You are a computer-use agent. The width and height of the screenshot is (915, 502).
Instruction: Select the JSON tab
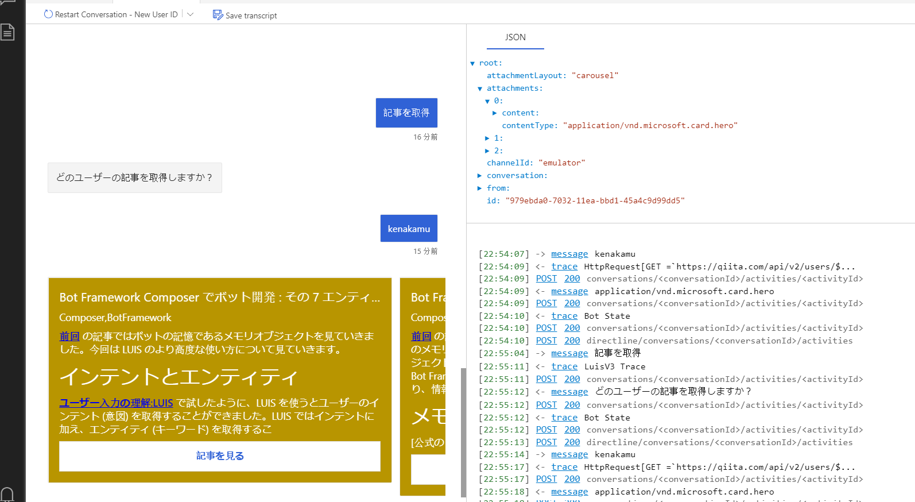(515, 37)
